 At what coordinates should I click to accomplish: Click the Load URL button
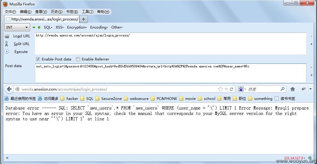(21, 36)
